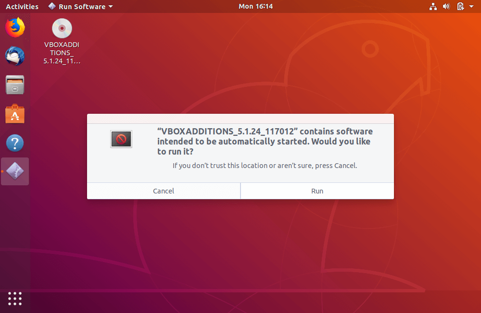Click the diamond icon beside Run Software
Viewport: 481px width, 313px height.
(52, 6)
